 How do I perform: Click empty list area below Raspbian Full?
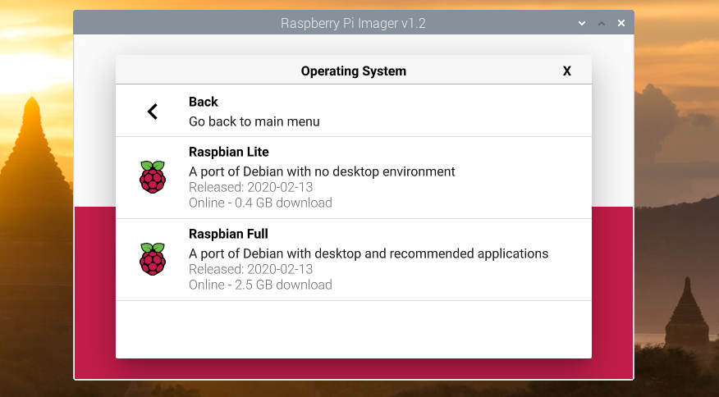tap(354, 329)
